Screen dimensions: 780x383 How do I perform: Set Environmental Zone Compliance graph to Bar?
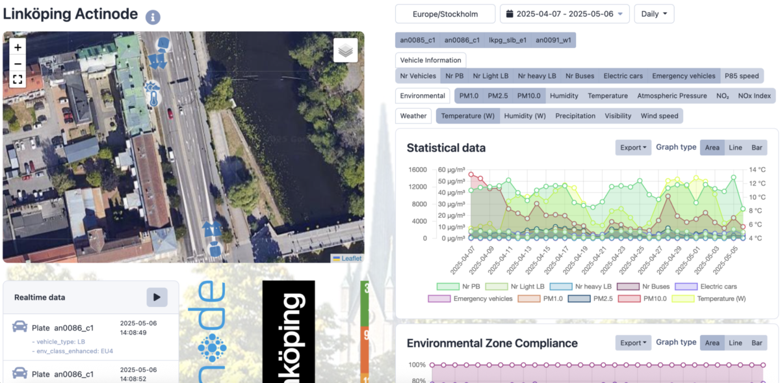point(757,343)
